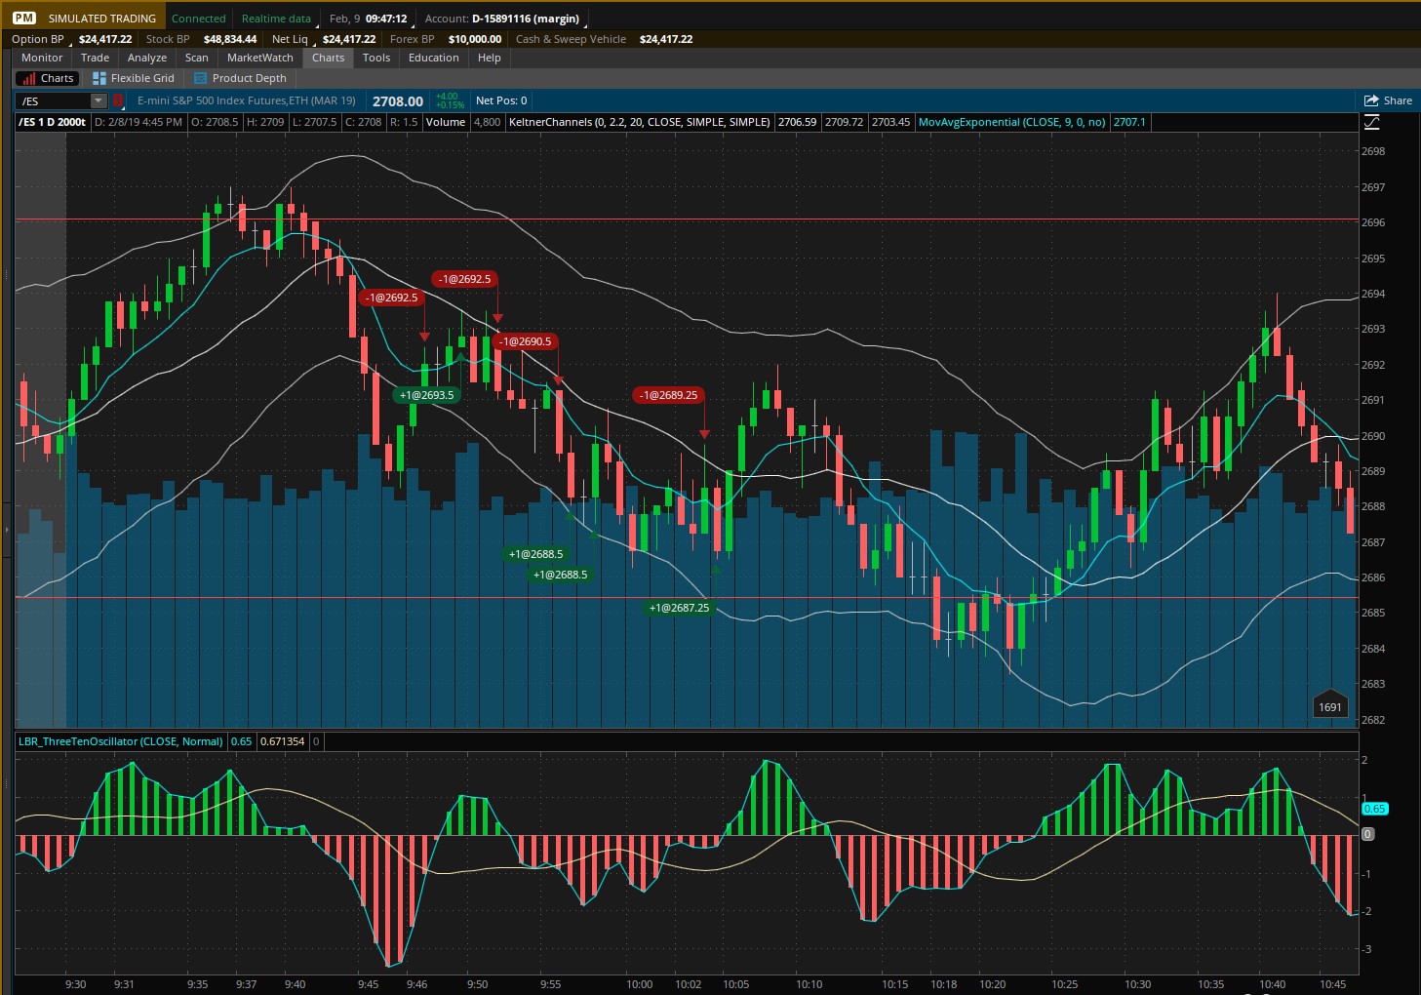Viewport: 1421px width, 995px height.
Task: Click the red clip icon beside symbol box
Action: click(x=118, y=100)
